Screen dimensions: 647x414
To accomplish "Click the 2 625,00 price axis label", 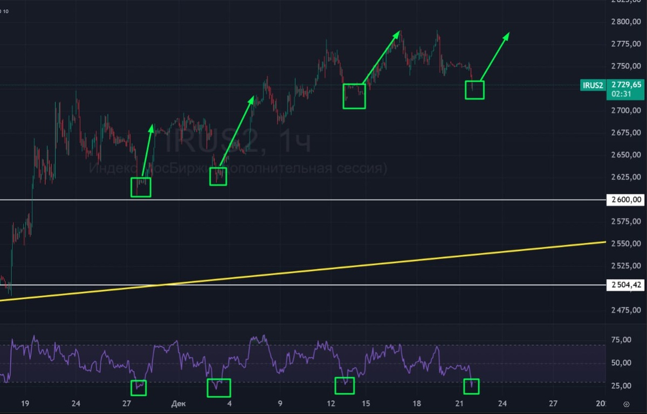I will [x=626, y=177].
